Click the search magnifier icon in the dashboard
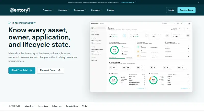 point(178,24)
